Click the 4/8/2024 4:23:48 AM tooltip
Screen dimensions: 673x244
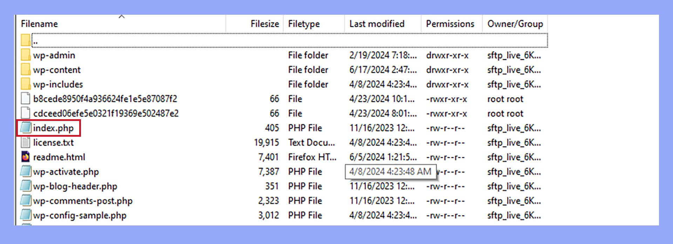390,172
